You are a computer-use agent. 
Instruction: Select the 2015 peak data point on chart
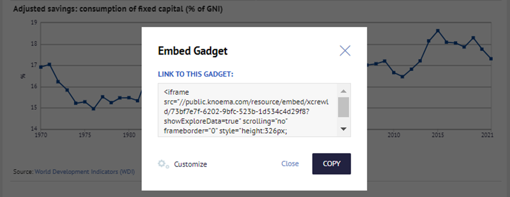[438, 30]
